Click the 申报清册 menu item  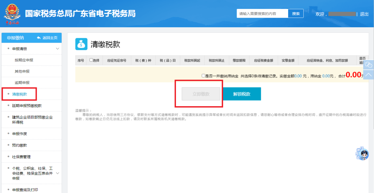[x=19, y=49]
